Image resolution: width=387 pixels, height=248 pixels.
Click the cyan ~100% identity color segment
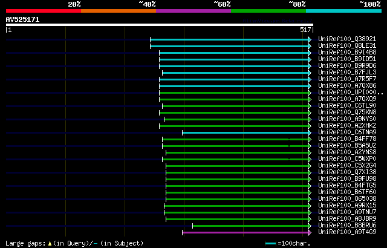[x=344, y=11]
